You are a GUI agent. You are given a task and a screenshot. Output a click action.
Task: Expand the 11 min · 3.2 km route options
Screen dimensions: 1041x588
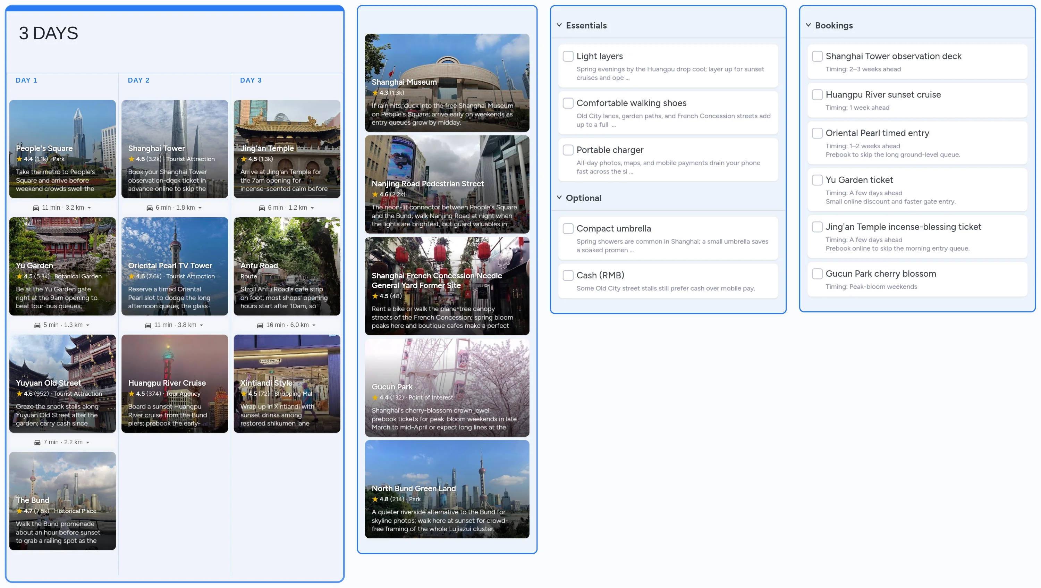(x=89, y=208)
